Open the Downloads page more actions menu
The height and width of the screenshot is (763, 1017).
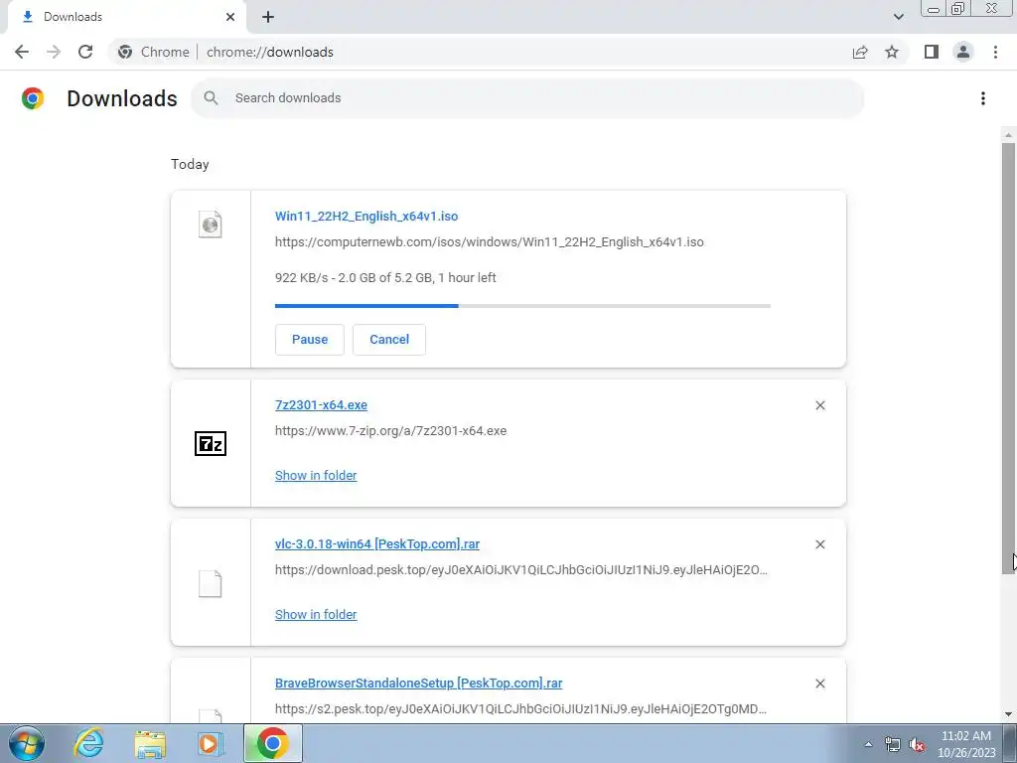(983, 98)
